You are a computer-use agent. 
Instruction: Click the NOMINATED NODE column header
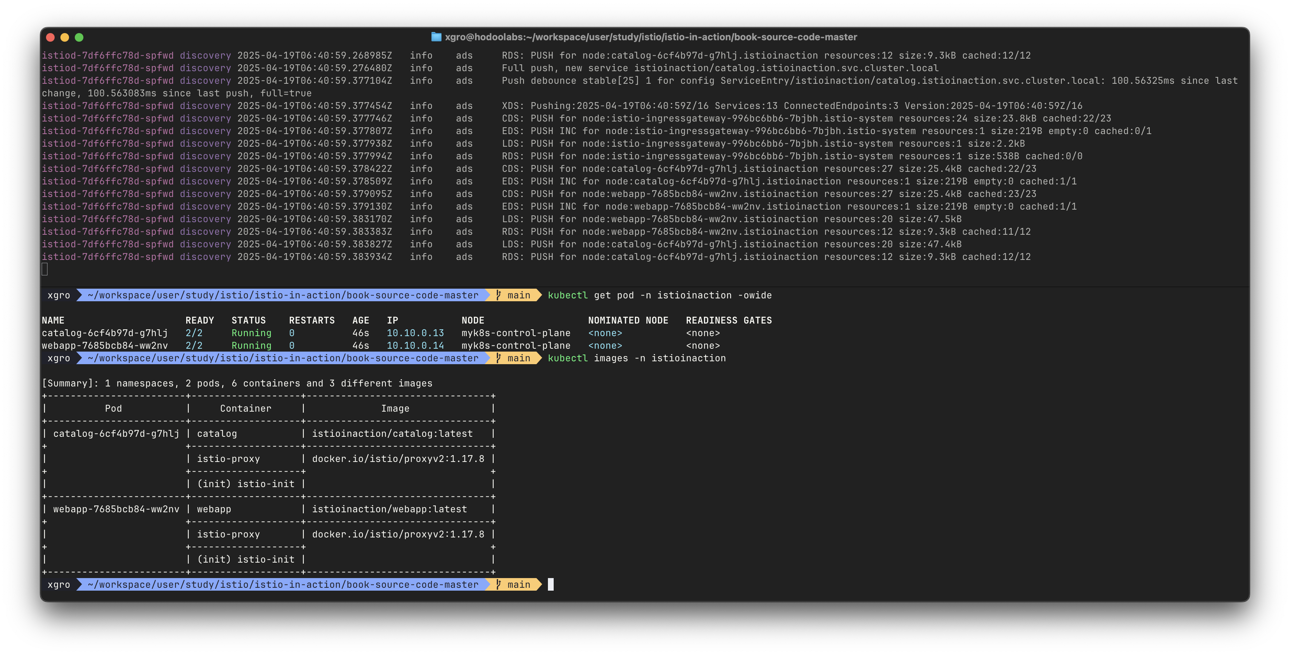(x=628, y=320)
